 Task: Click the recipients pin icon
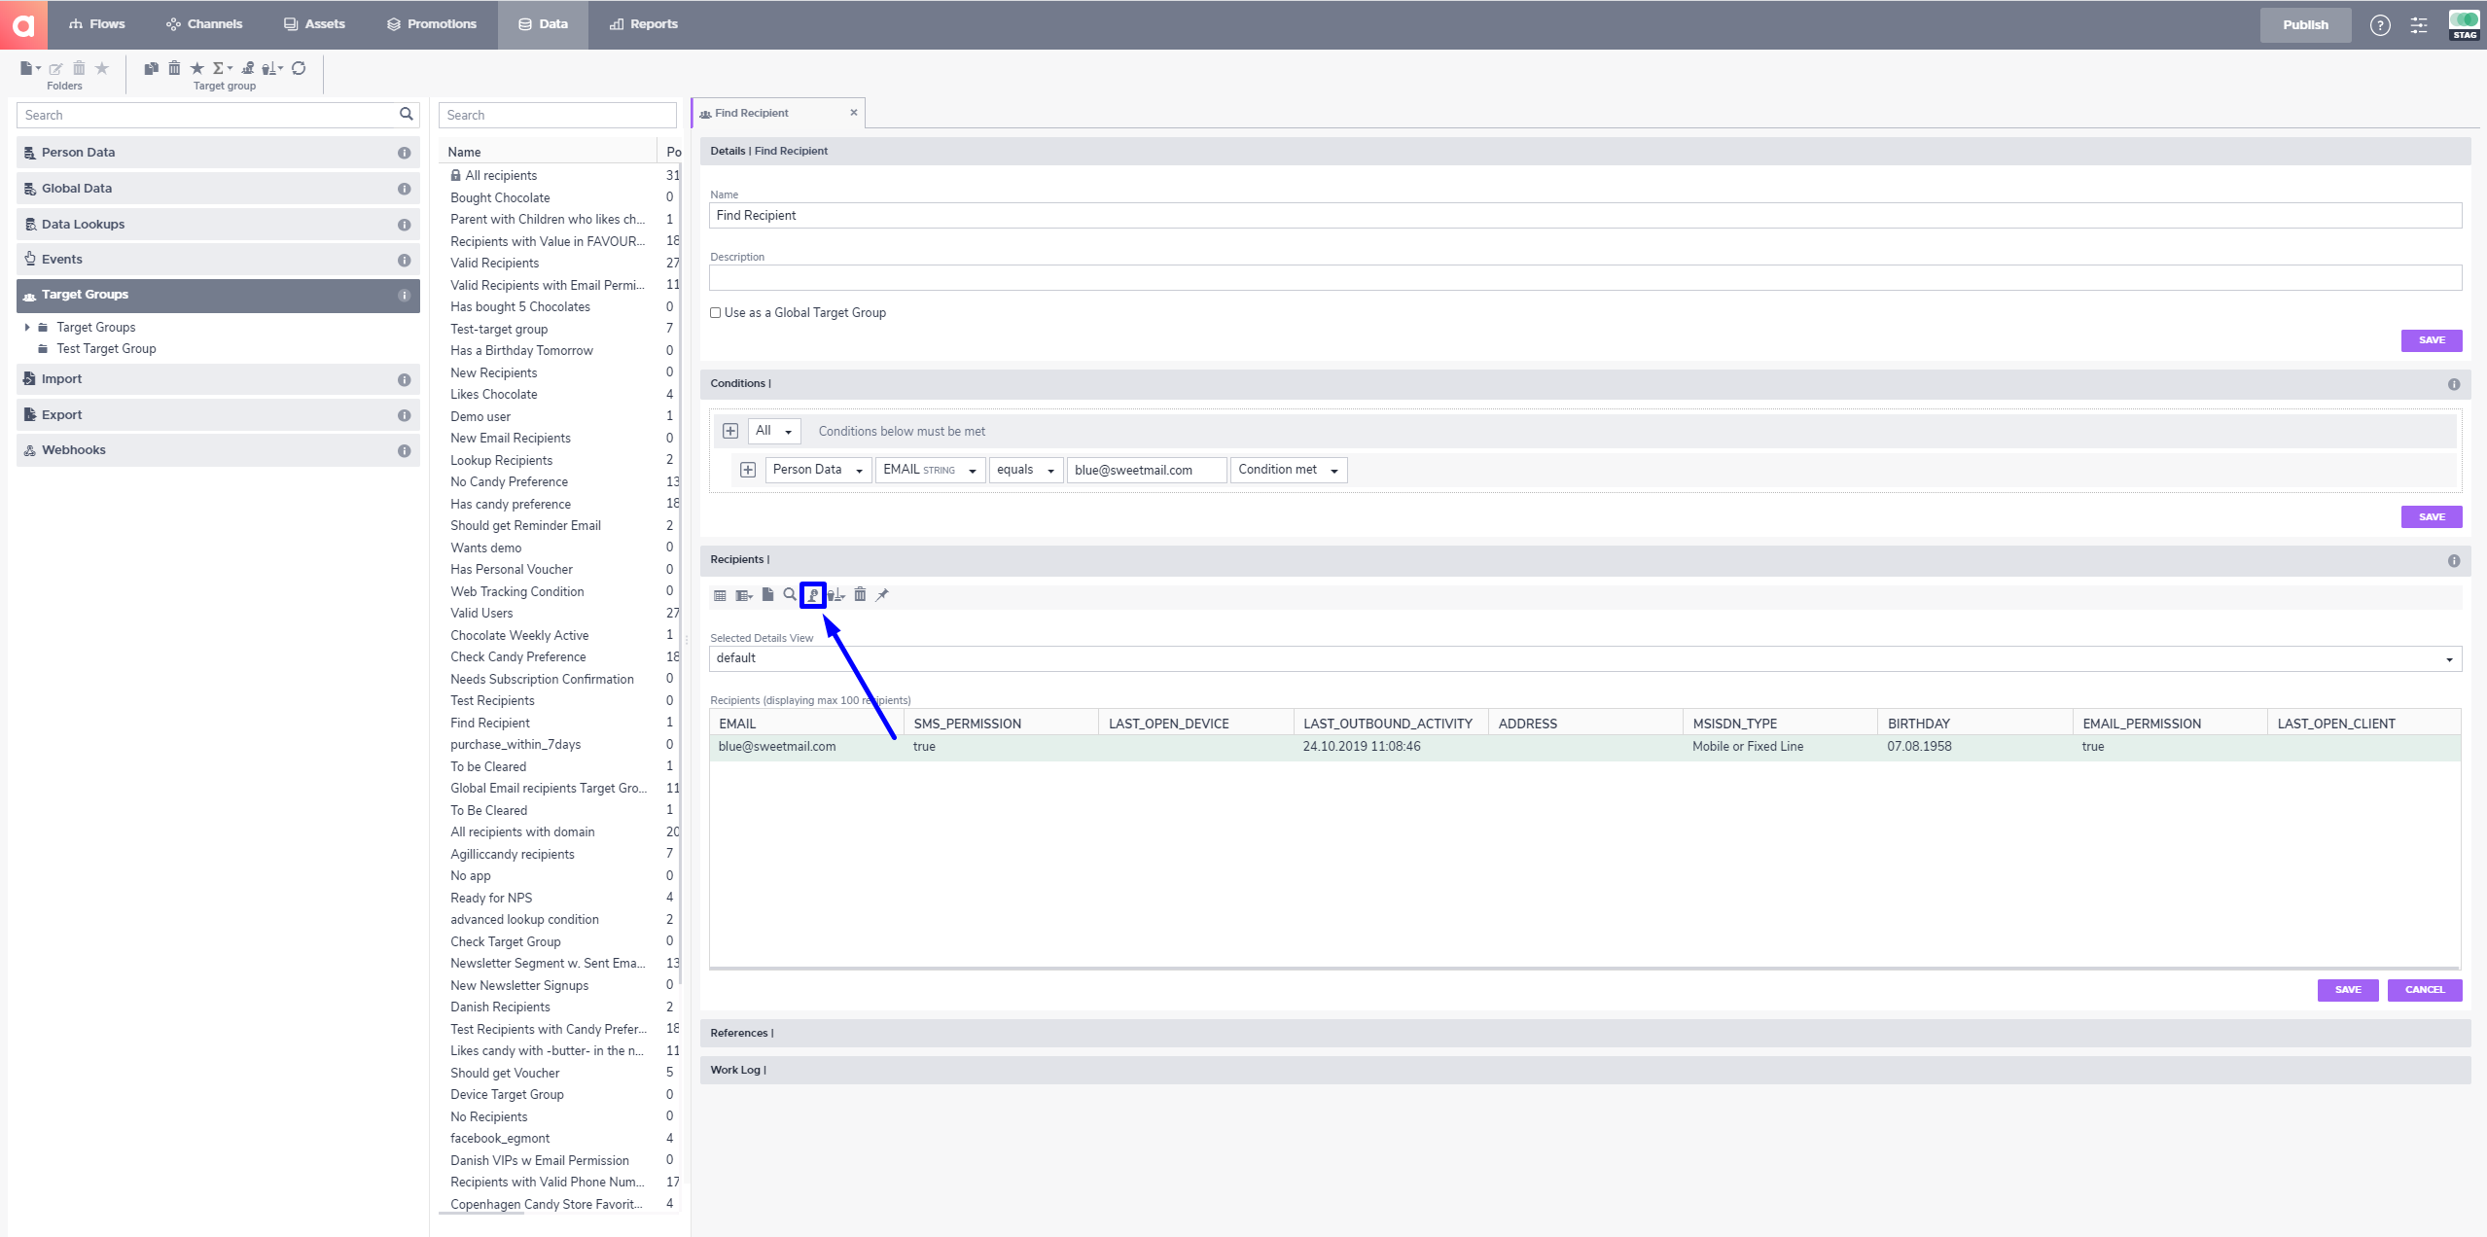(x=882, y=594)
